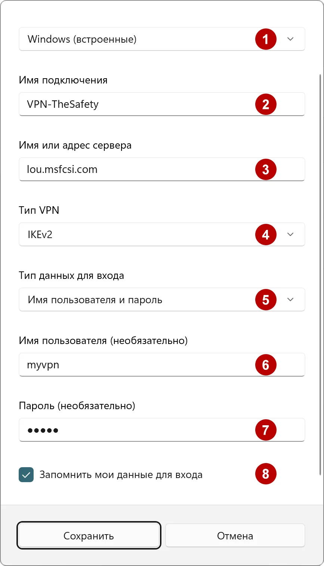Expand the chevron next to Имя пользователя и пароль
This screenshot has height=566, width=324.
[291, 299]
